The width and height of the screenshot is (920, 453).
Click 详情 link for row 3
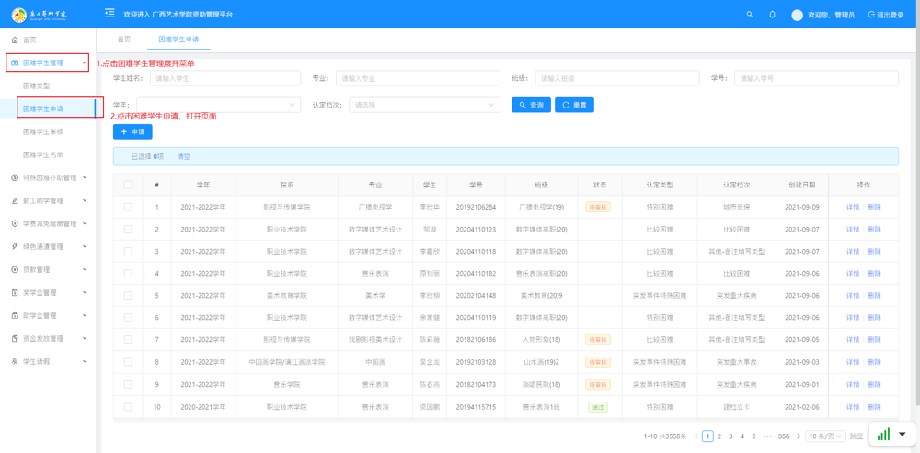(852, 252)
